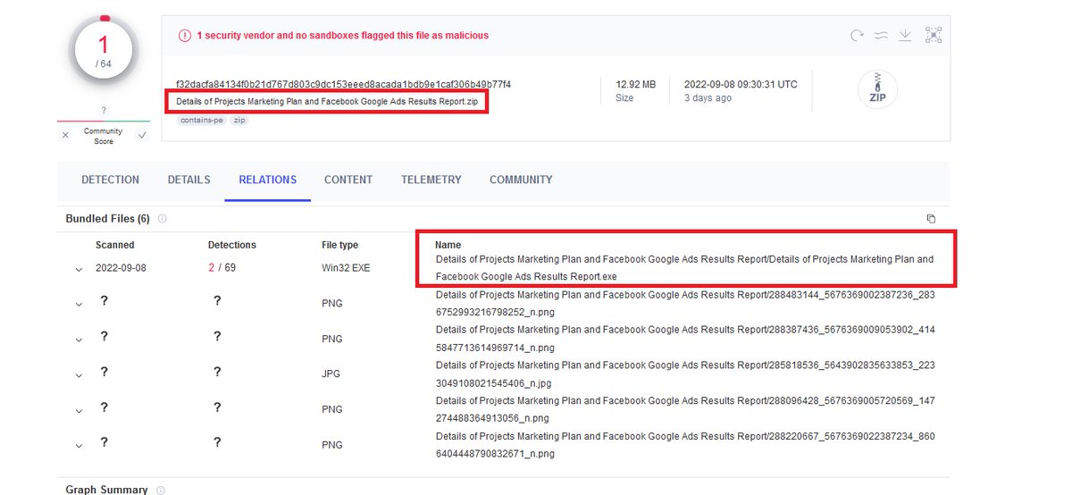Vote malicious with the X community icon
The height and width of the screenshot is (495, 1072).
click(65, 136)
